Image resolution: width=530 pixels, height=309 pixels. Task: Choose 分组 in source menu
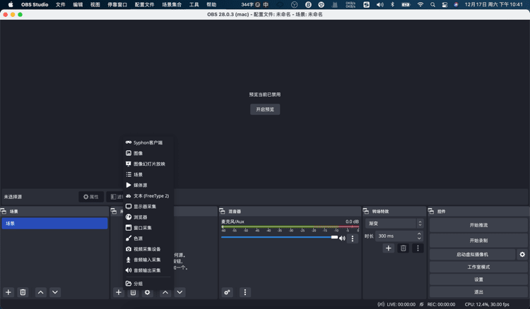[148, 284]
